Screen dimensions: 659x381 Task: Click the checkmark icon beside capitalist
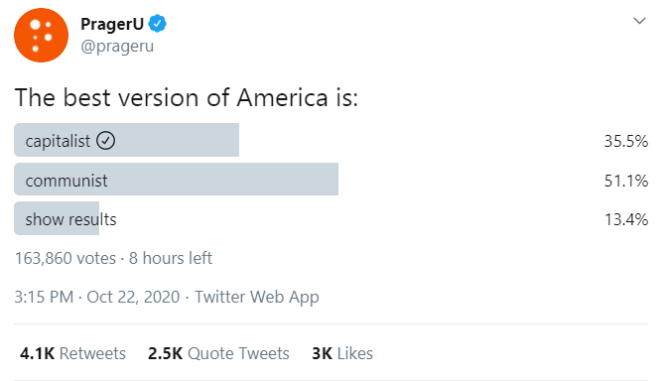pos(105,141)
